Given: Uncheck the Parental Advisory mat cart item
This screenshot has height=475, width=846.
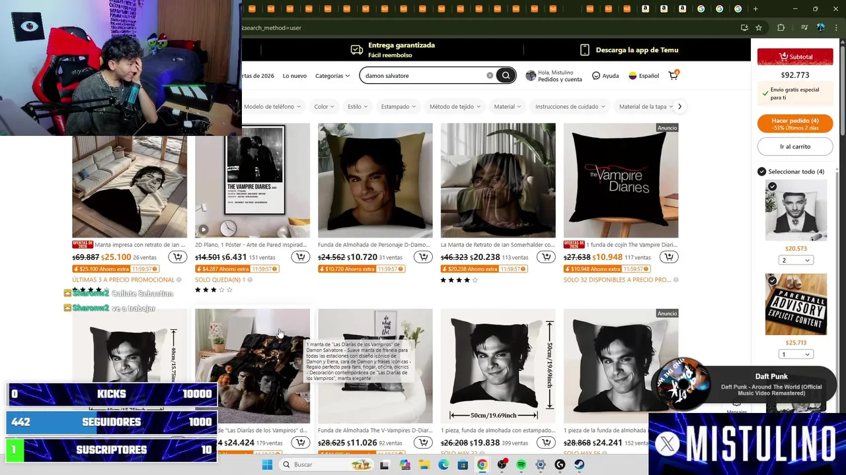Looking at the screenshot, I should coord(772,280).
